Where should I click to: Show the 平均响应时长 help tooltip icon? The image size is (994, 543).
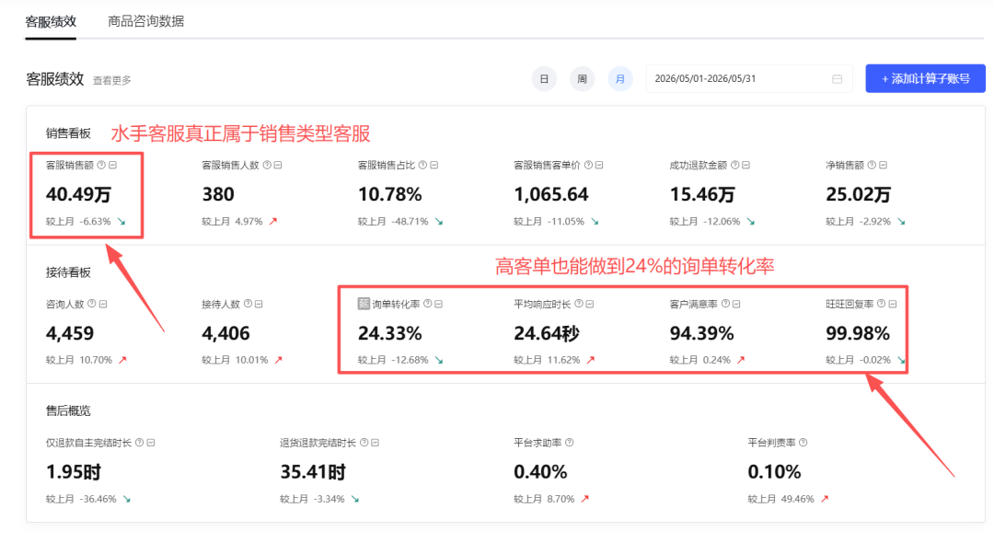coord(579,304)
